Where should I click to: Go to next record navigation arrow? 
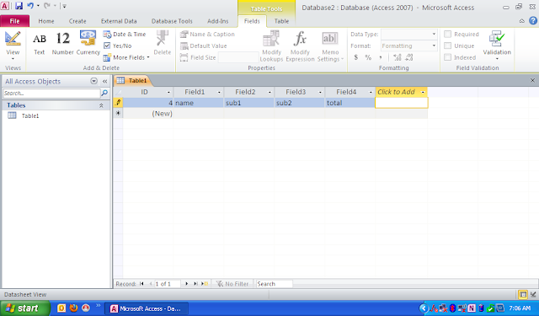pyautogui.click(x=187, y=284)
